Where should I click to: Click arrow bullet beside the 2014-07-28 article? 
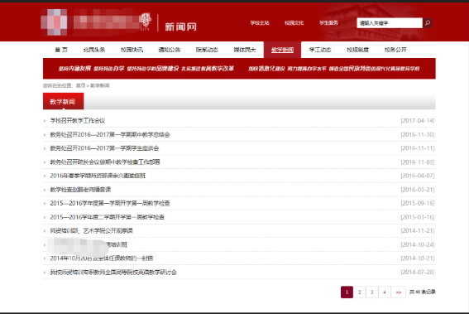(45, 273)
